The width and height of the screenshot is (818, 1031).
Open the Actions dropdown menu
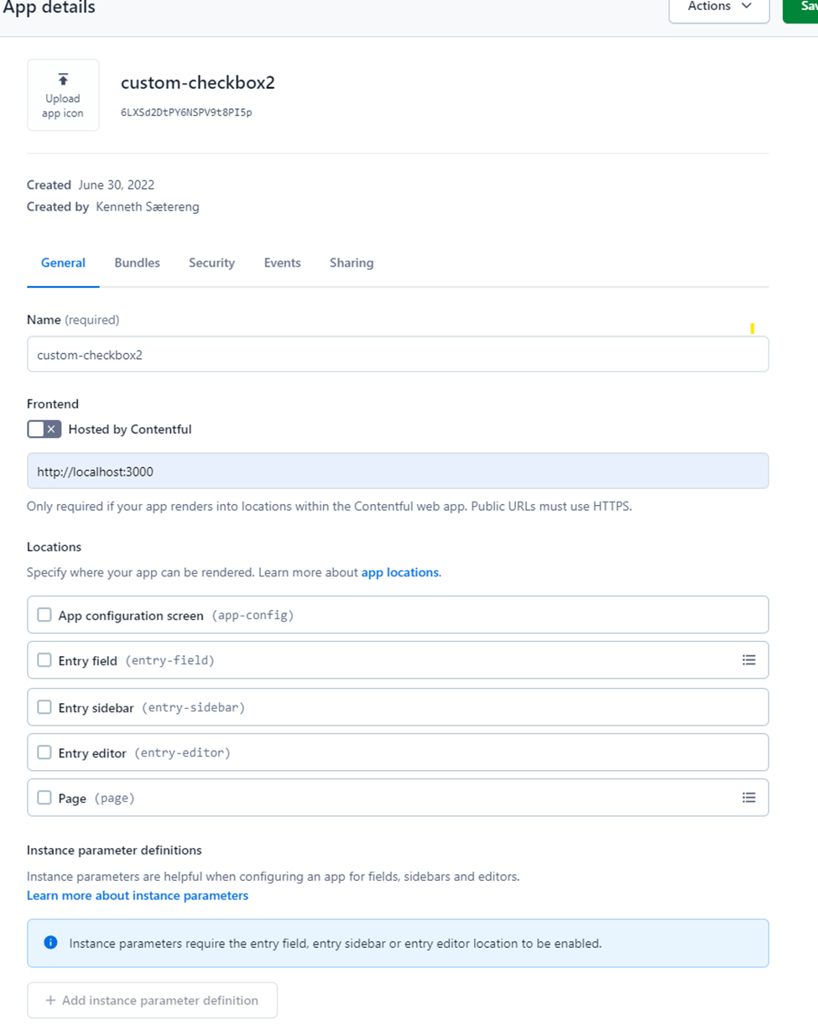(x=719, y=7)
